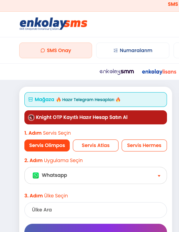Image resolution: width=179 pixels, height=232 pixels.
Task: Click the list icon beside Numaralarım
Action: tap(116, 50)
